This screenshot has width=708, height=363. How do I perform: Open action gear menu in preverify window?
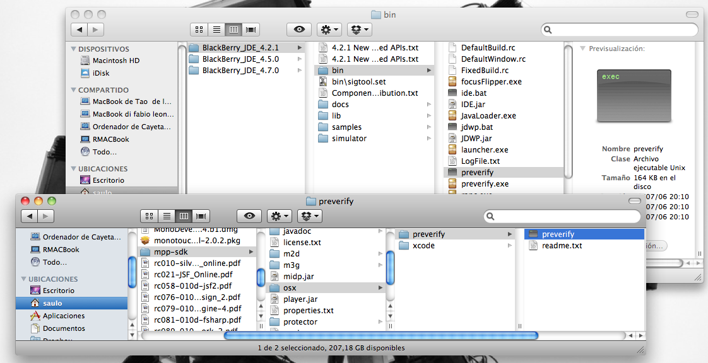coord(280,216)
